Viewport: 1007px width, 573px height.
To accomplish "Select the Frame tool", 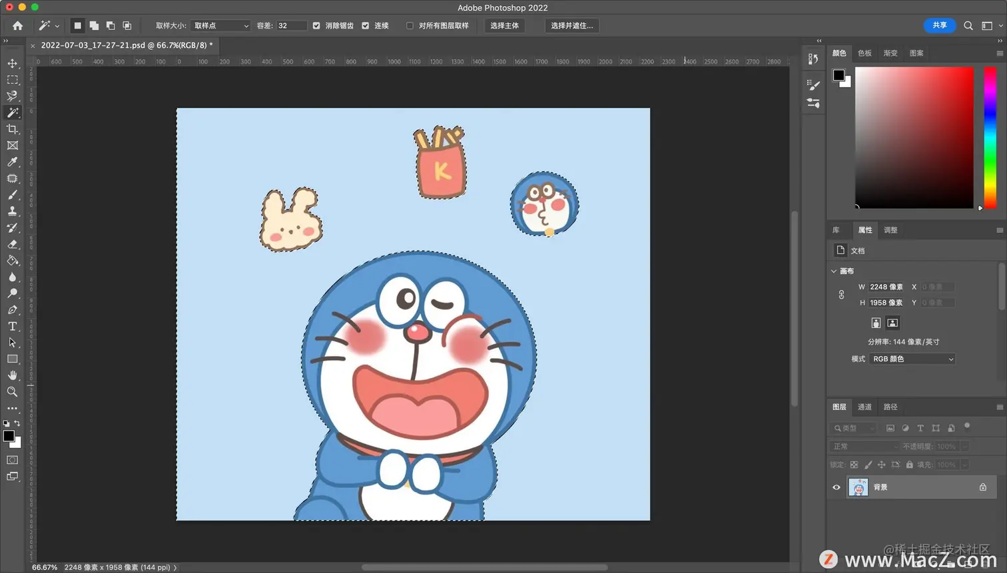I will (12, 145).
